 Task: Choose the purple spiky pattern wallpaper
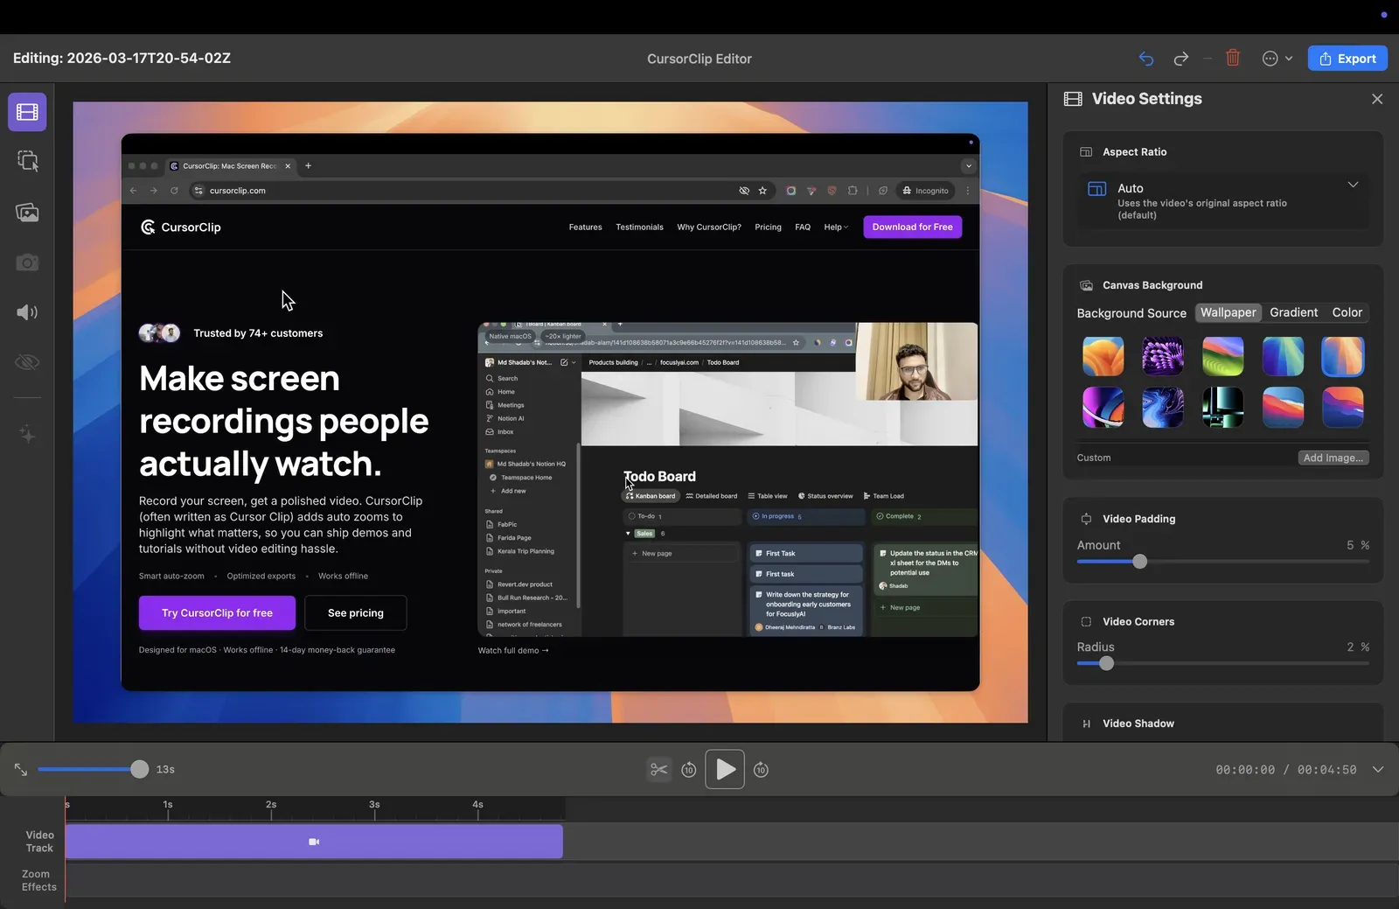click(x=1163, y=356)
